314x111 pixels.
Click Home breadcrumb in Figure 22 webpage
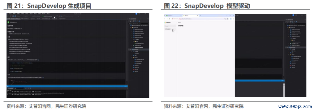click(x=179, y=23)
